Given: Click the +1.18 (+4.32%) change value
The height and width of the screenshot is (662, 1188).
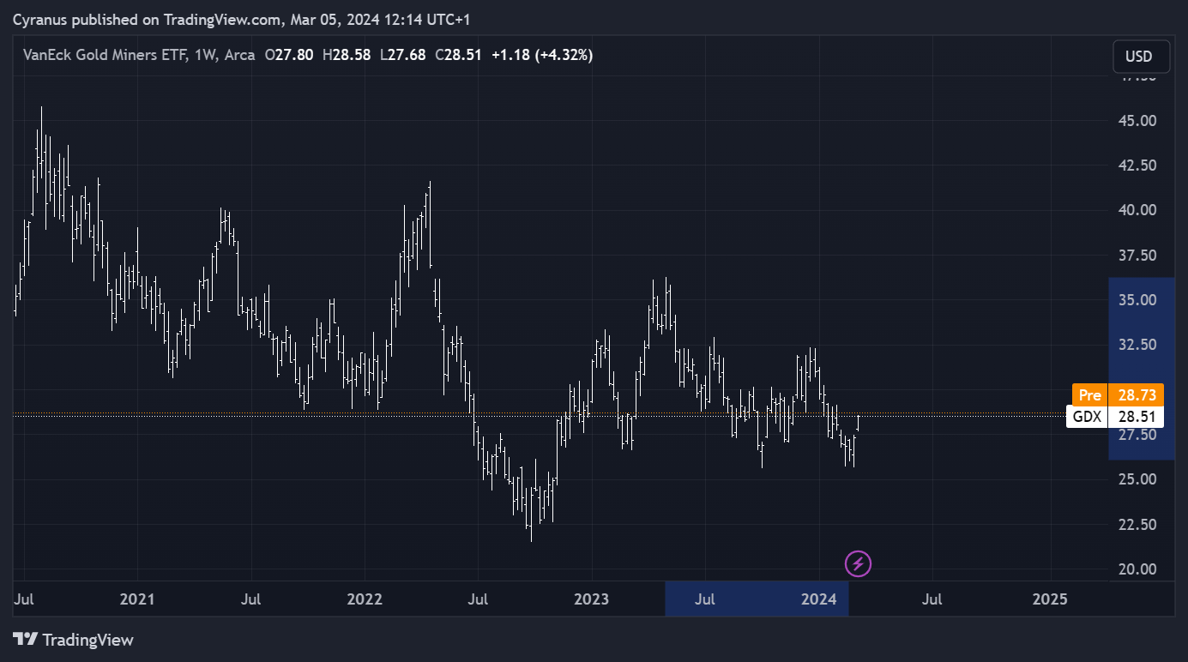Looking at the screenshot, I should [x=542, y=55].
